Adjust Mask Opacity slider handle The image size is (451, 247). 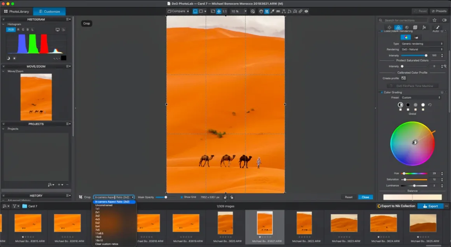[166, 197]
